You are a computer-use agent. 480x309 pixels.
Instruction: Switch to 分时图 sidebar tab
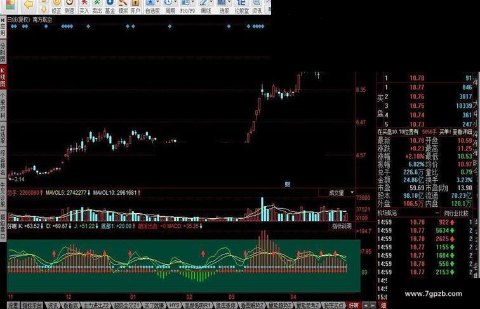(3, 51)
